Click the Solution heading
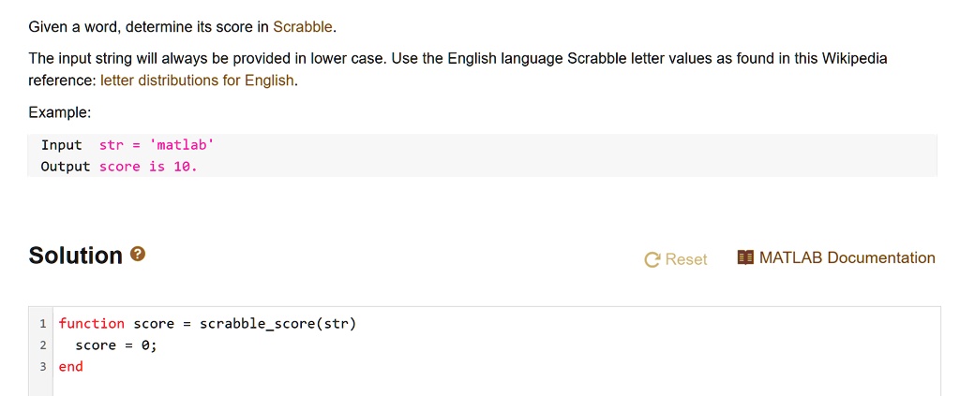This screenshot has height=396, width=960. click(75, 256)
